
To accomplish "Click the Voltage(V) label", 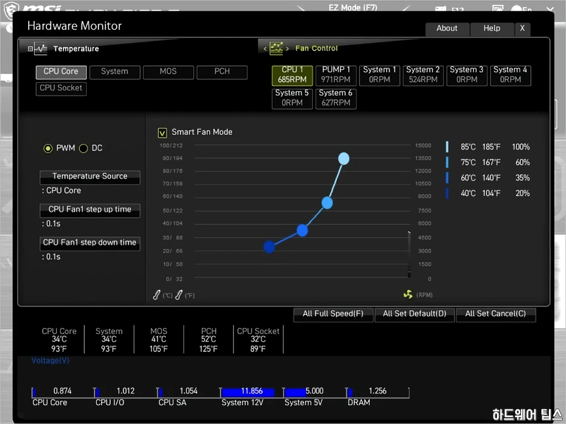I will pyautogui.click(x=50, y=360).
